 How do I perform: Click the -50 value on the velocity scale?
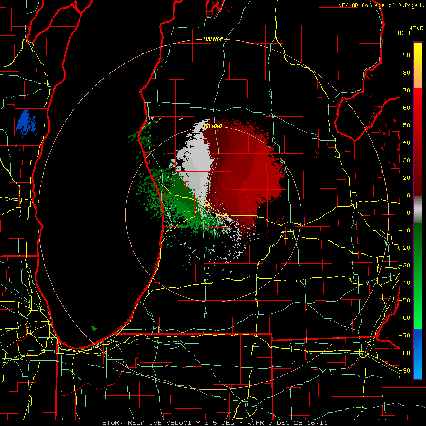(405, 300)
